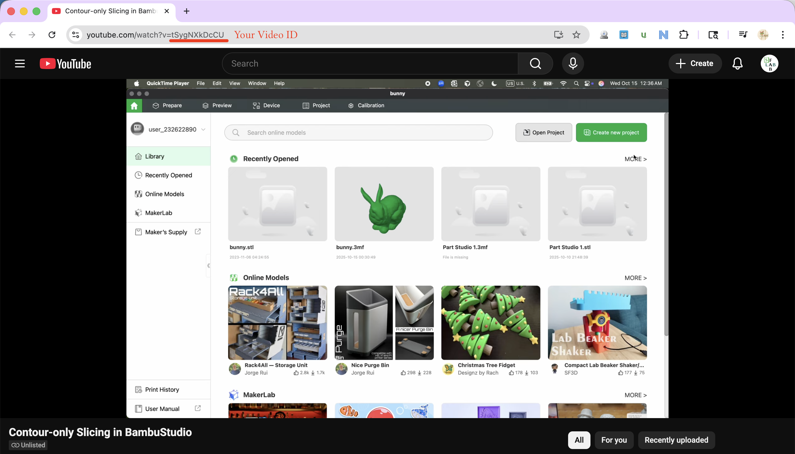Activate voice search microphone

[x=573, y=64]
